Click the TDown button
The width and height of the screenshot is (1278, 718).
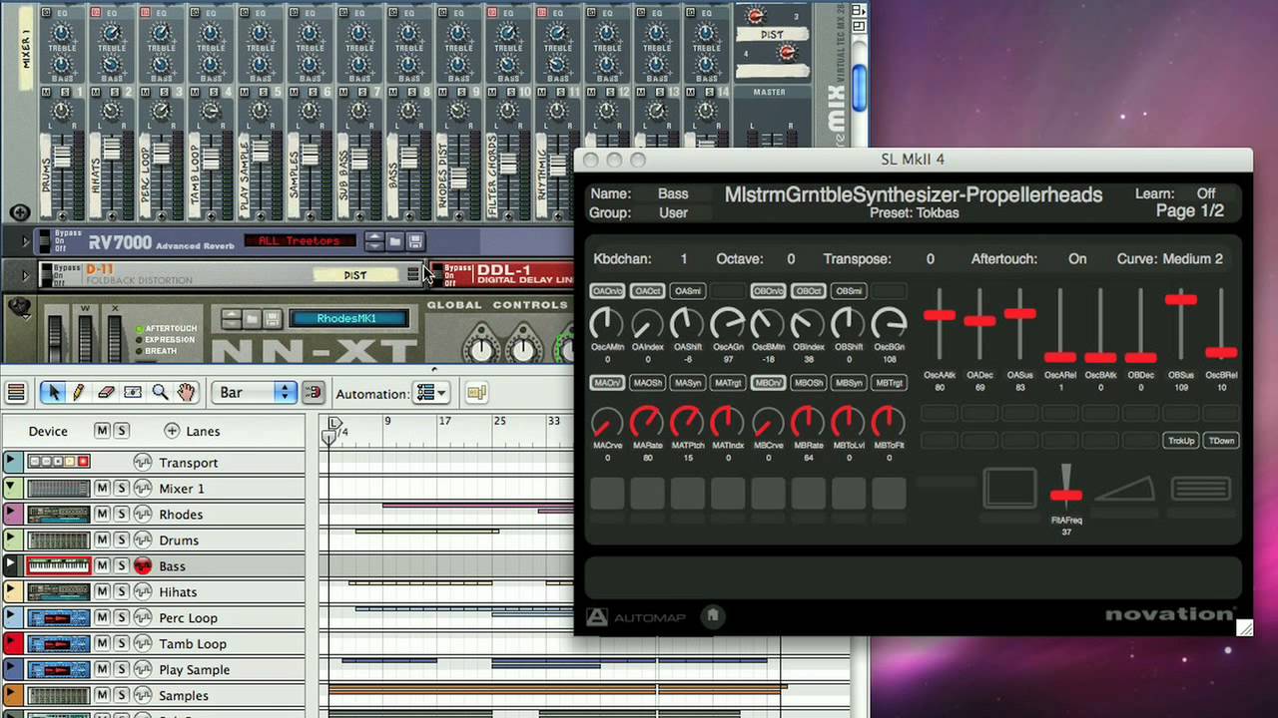click(1221, 441)
